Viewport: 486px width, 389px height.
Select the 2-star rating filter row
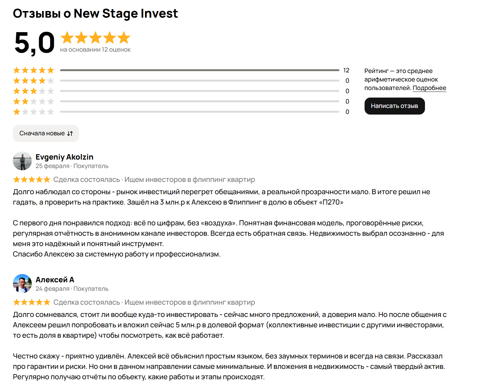pyautogui.click(x=33, y=101)
